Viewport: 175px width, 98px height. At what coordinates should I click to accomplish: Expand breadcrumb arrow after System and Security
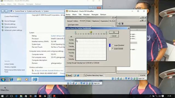pyautogui.click(x=42, y=11)
